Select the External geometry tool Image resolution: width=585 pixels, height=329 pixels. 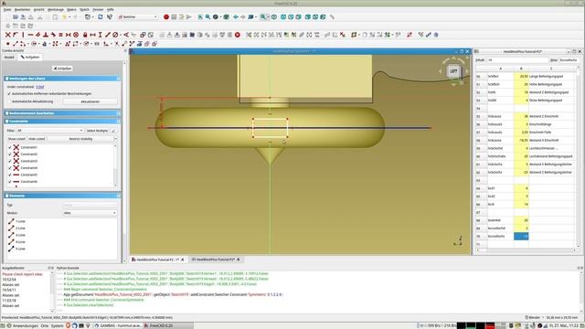(x=140, y=44)
